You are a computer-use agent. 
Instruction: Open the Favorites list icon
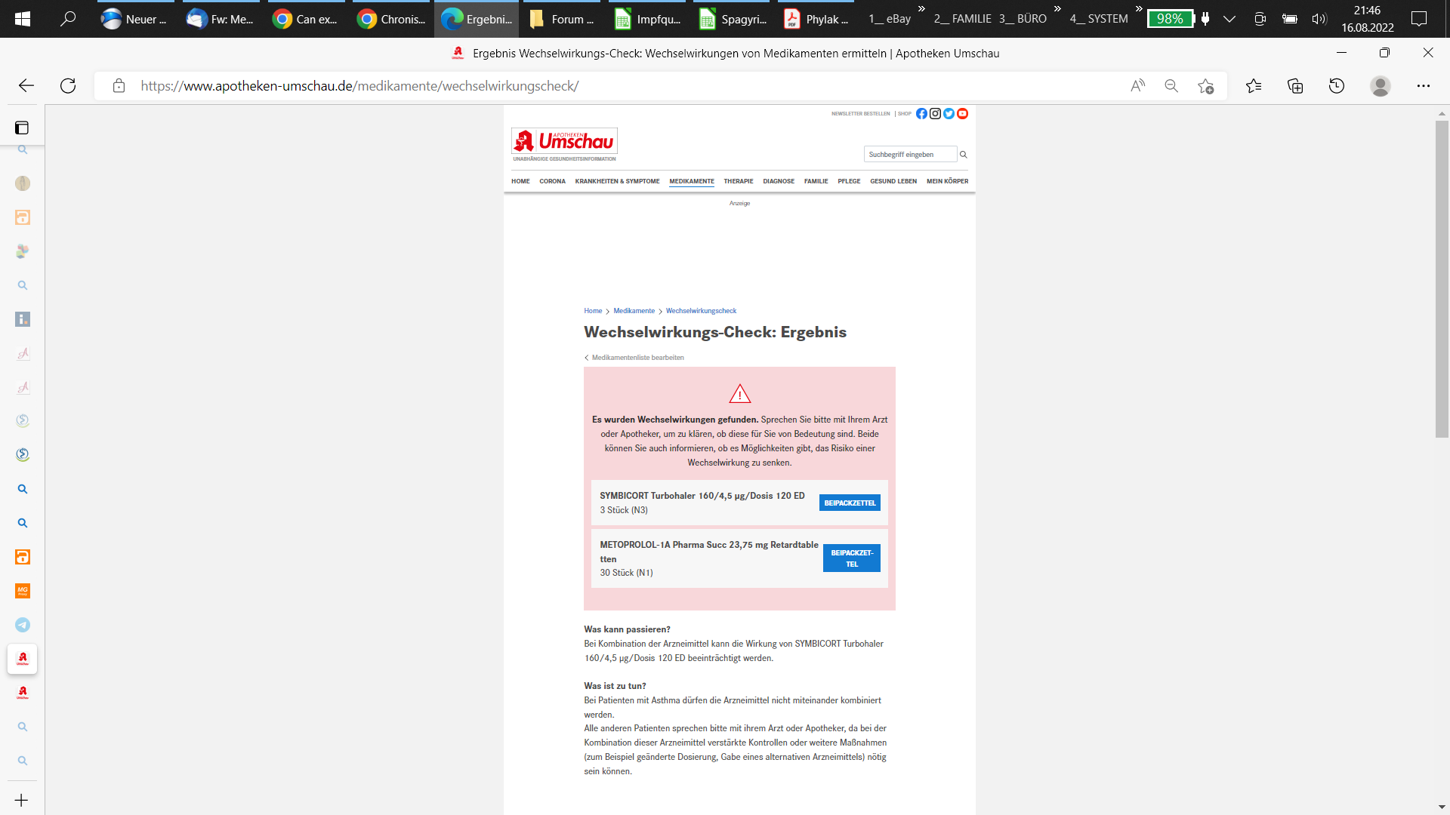(x=1254, y=86)
